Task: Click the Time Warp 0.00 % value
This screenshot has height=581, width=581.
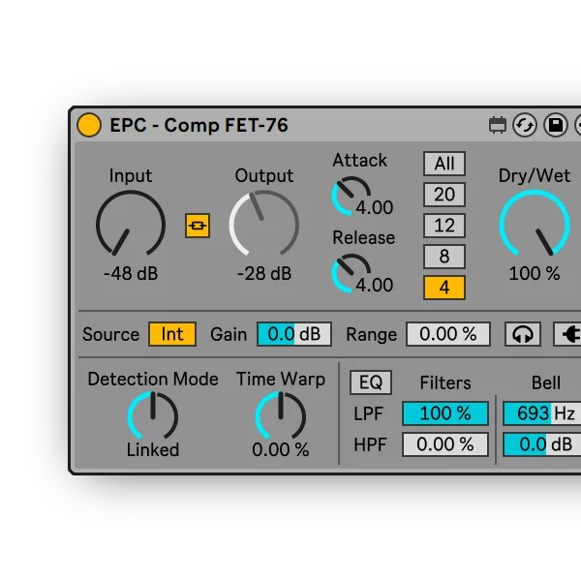Action: (281, 450)
